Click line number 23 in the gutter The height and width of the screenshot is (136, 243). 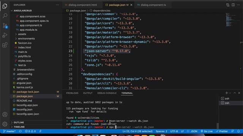[70, 51]
